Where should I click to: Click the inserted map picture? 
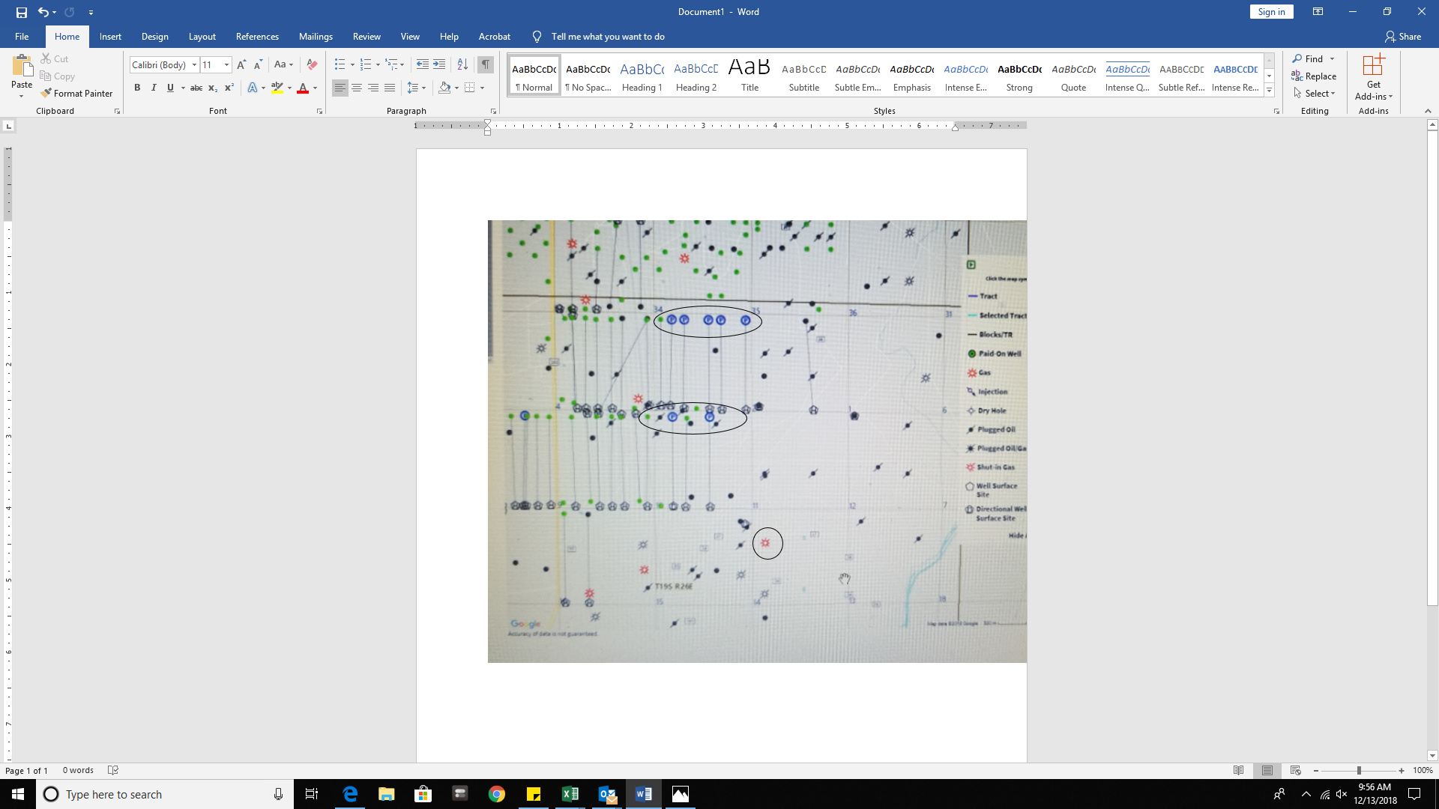(x=757, y=441)
